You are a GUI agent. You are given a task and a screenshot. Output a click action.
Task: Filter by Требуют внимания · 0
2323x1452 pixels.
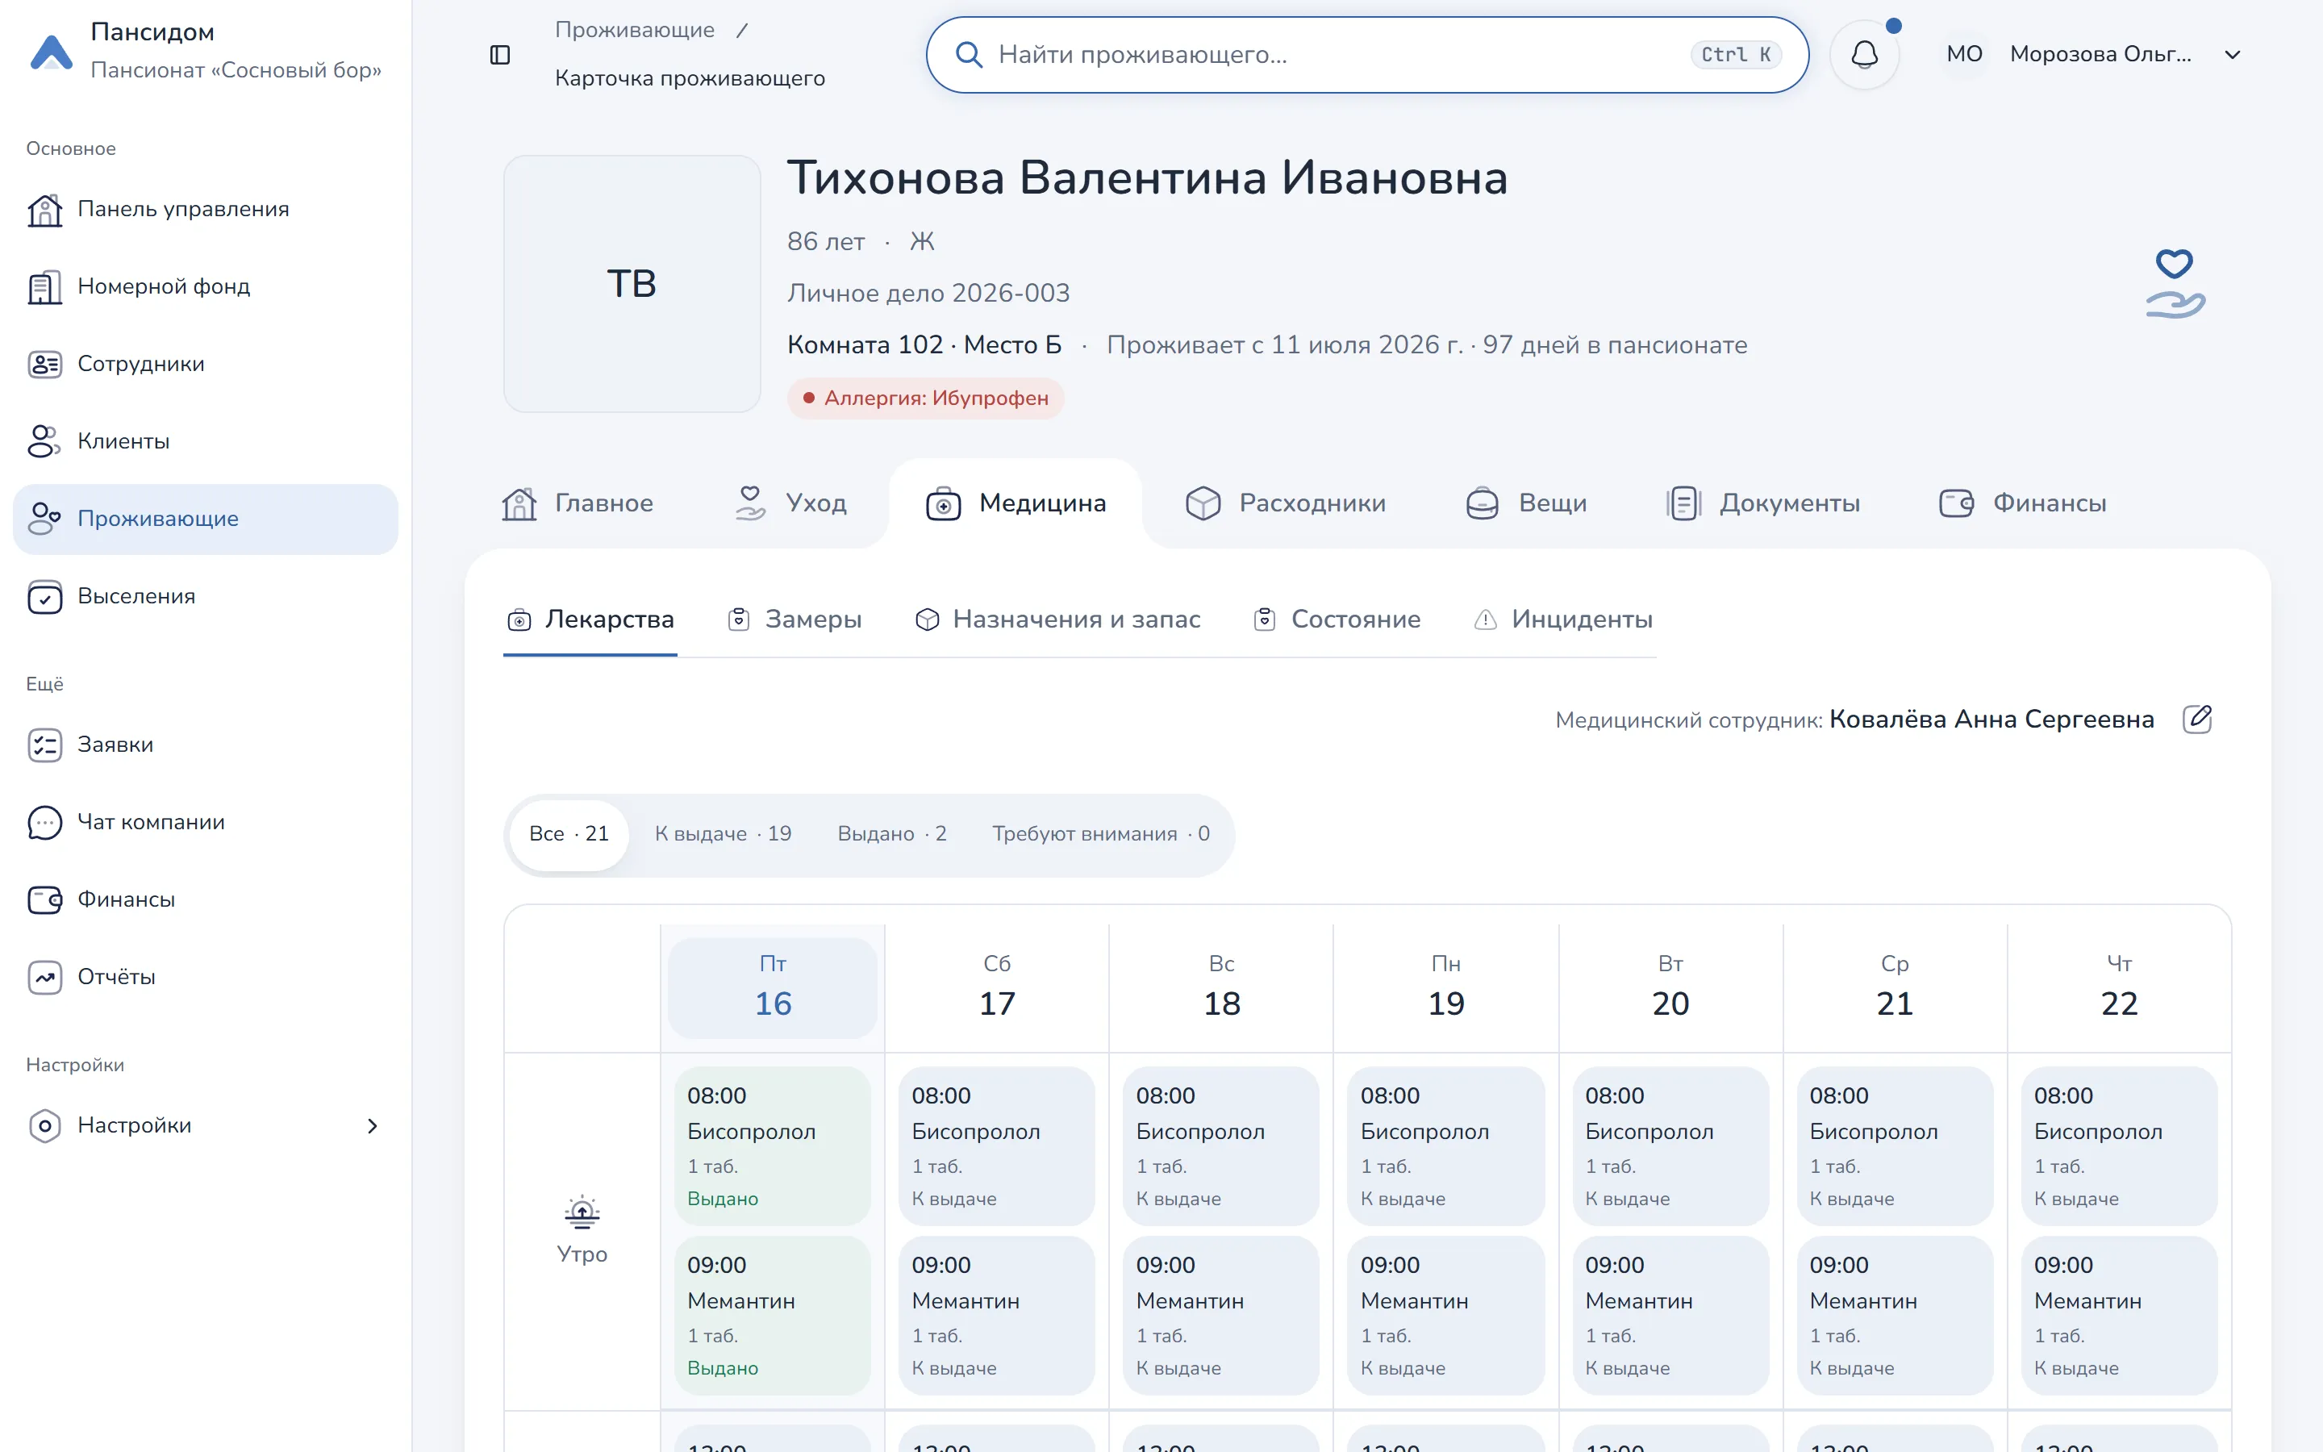[x=1100, y=835]
